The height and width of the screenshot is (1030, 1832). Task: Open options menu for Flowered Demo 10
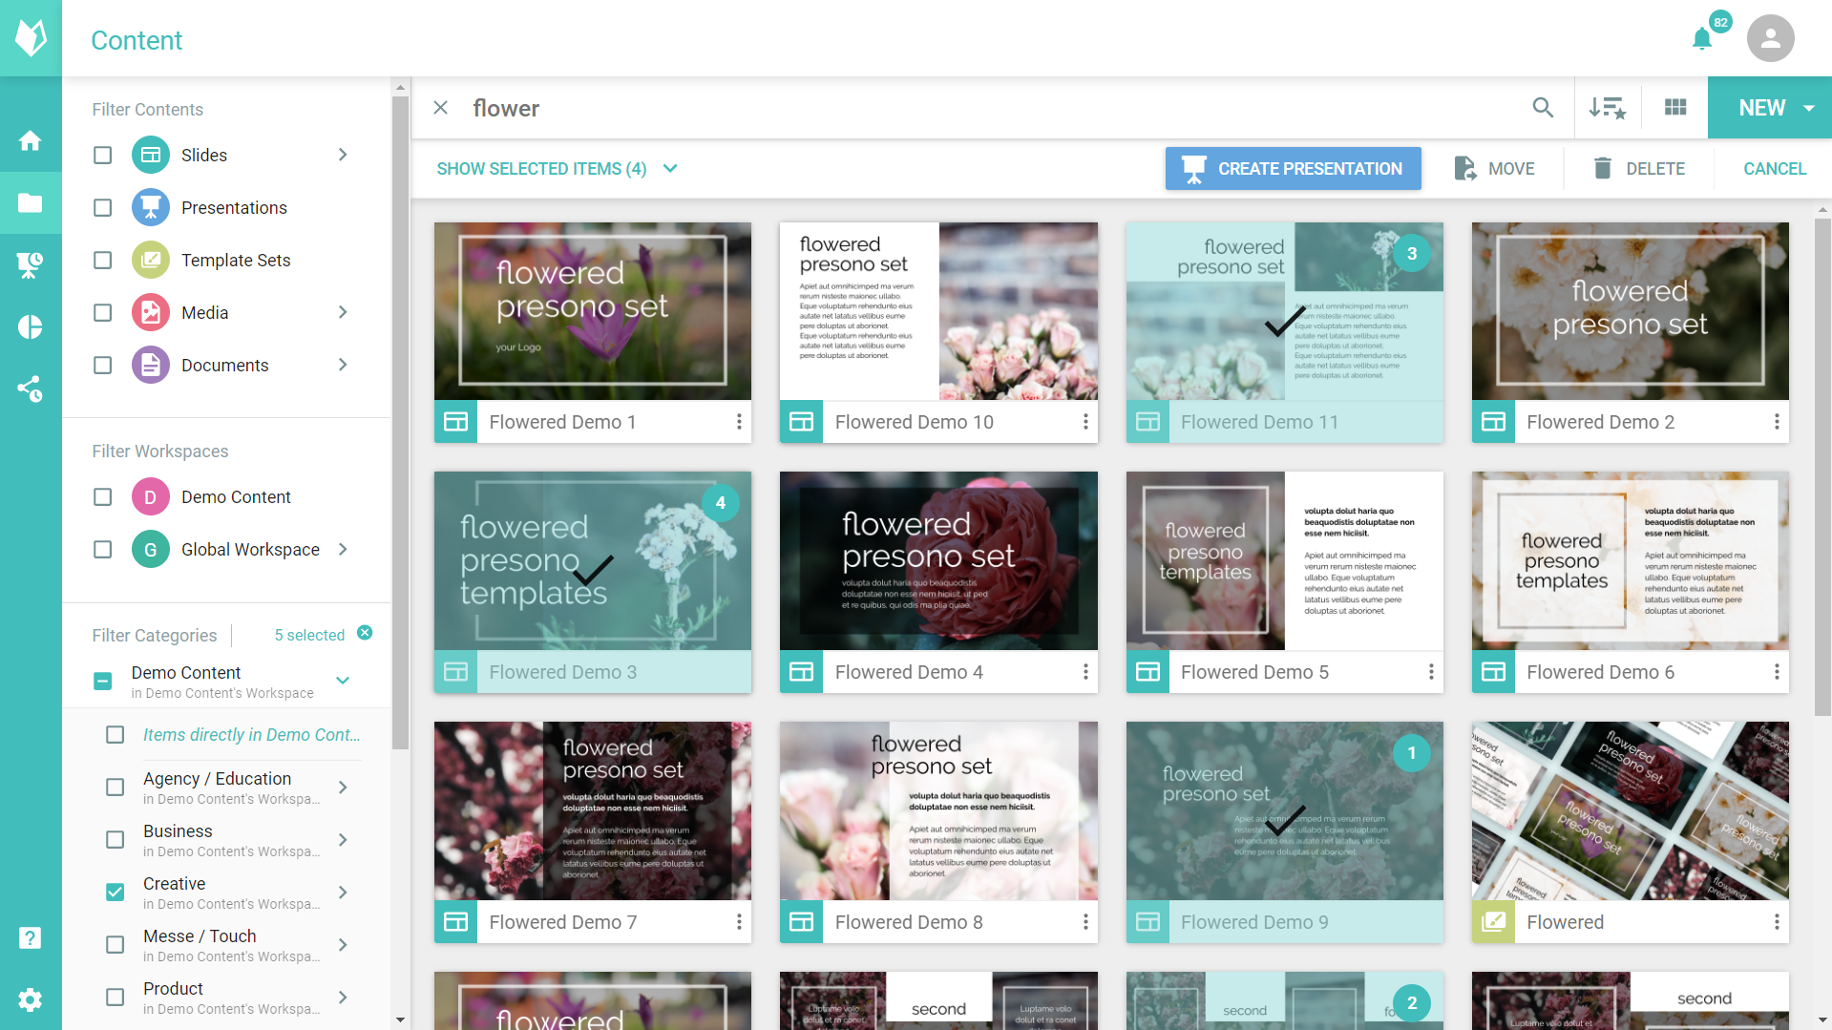[1085, 422]
